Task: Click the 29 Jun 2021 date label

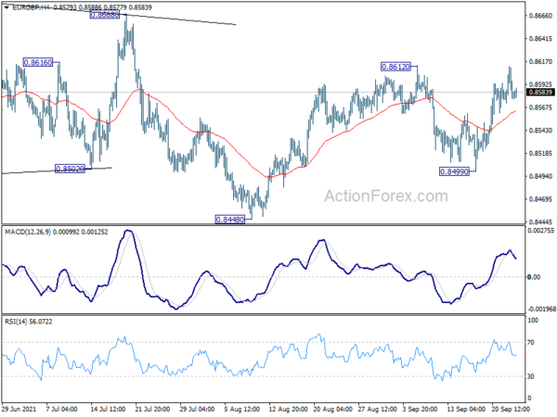Action: (19, 409)
